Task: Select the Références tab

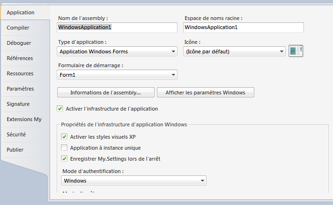Action: click(x=20, y=58)
